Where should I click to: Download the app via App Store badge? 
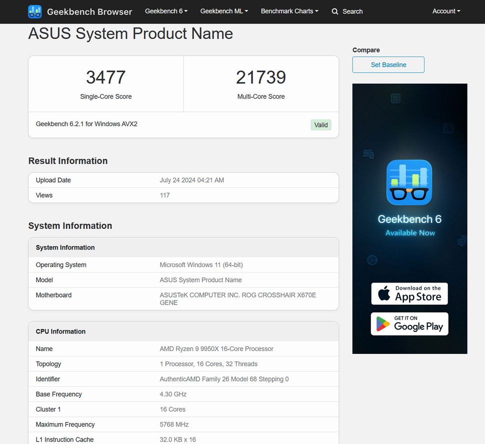click(409, 293)
